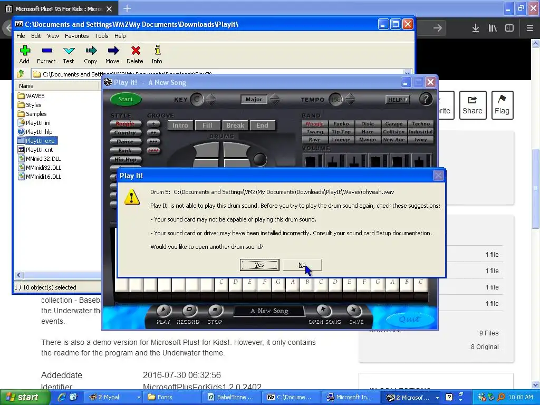540x405 pixels.
Task: Open the browser hamburger menu
Action: tap(530, 28)
